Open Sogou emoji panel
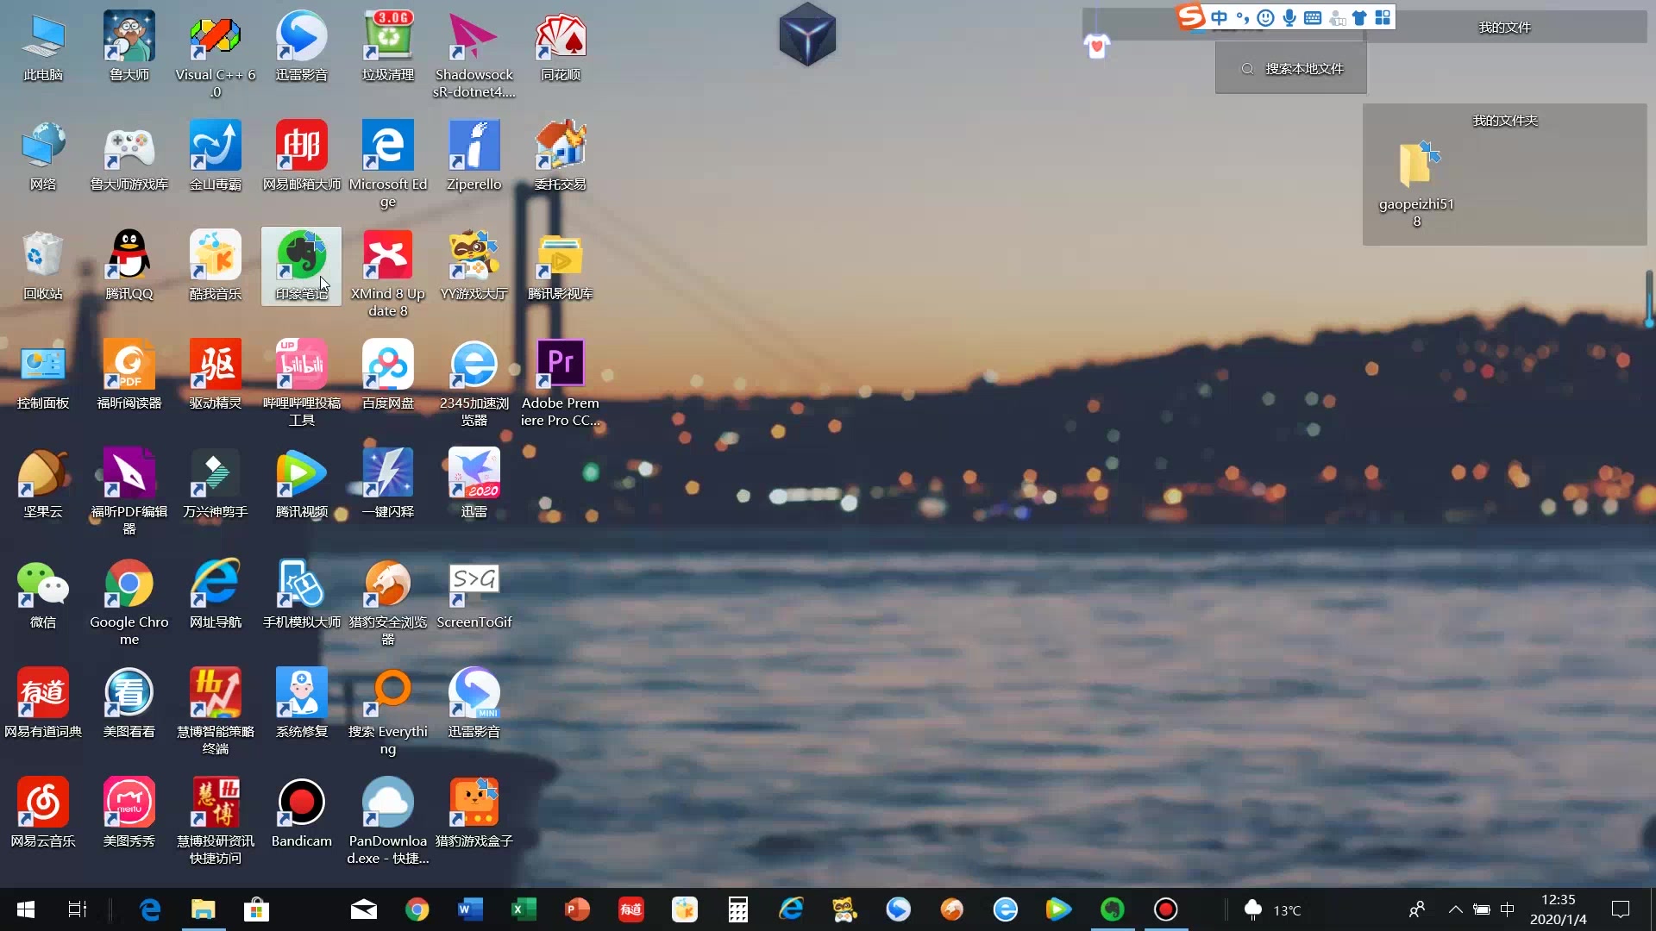This screenshot has width=1656, height=931. click(x=1265, y=17)
